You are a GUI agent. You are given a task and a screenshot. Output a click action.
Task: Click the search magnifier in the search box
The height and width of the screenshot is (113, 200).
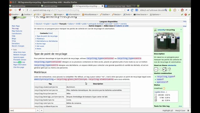(x=166, y=10)
